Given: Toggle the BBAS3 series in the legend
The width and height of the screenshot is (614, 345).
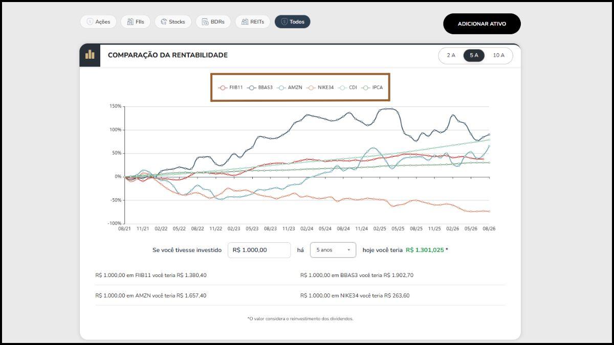Looking at the screenshot, I should click(x=260, y=87).
